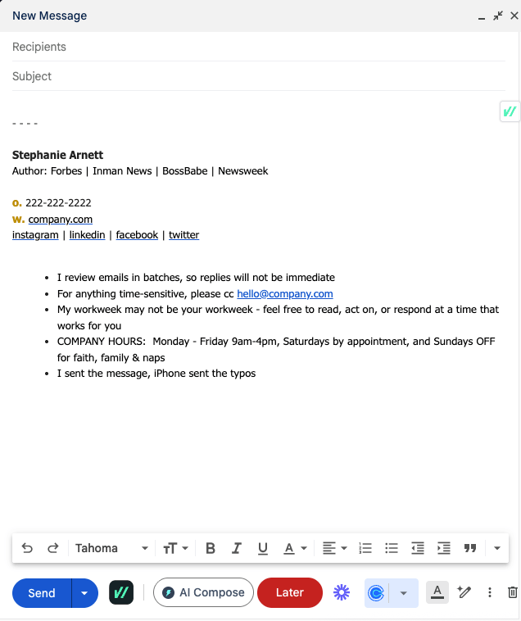Toggle bold formatting

point(211,548)
